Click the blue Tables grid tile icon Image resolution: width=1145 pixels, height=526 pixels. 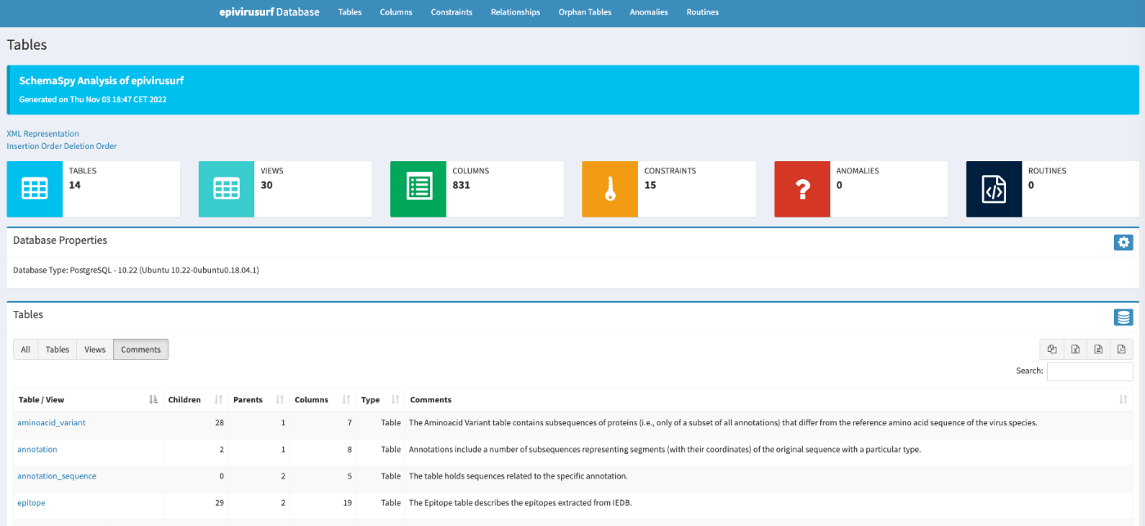pos(34,189)
